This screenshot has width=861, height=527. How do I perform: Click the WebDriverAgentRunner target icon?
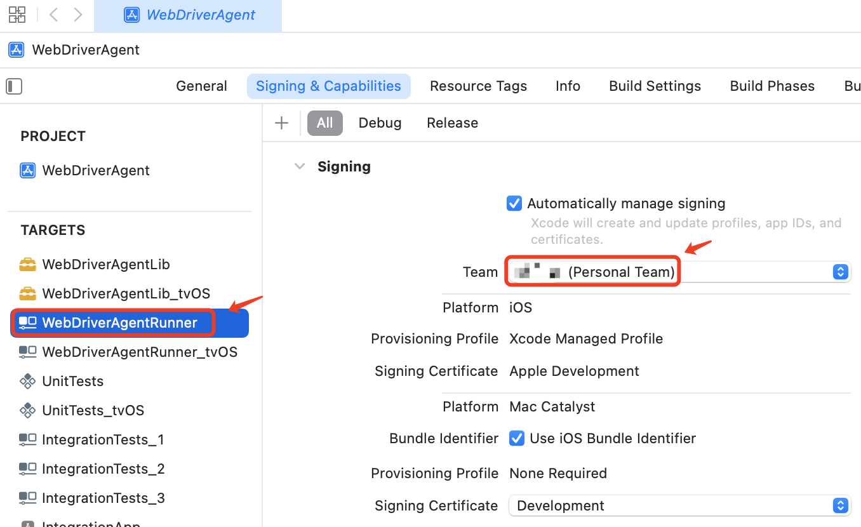click(x=27, y=323)
